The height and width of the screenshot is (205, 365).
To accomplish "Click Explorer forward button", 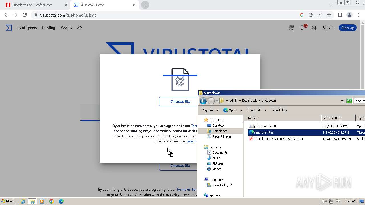I will pyautogui.click(x=211, y=101).
